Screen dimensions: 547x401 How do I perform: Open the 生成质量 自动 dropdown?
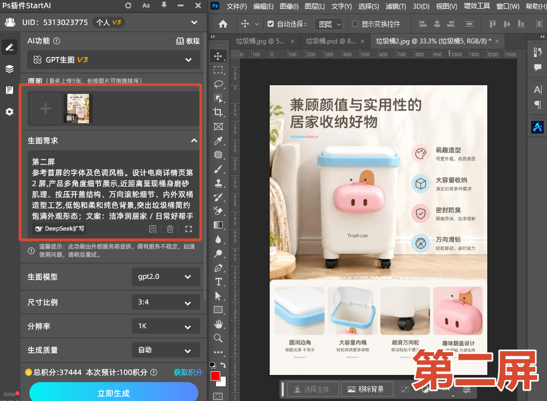click(166, 350)
